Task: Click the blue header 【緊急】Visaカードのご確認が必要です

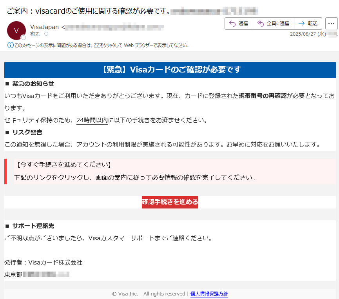Action: [x=170, y=70]
